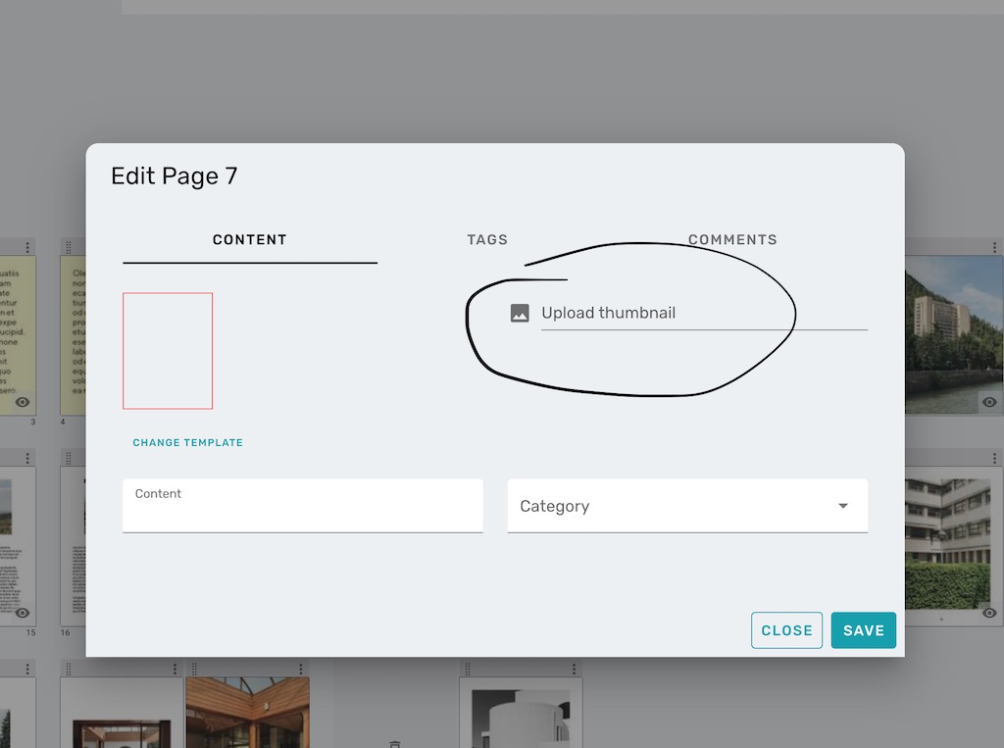Image resolution: width=1004 pixels, height=748 pixels.
Task: Click the Close button in the dialog
Action: (786, 630)
